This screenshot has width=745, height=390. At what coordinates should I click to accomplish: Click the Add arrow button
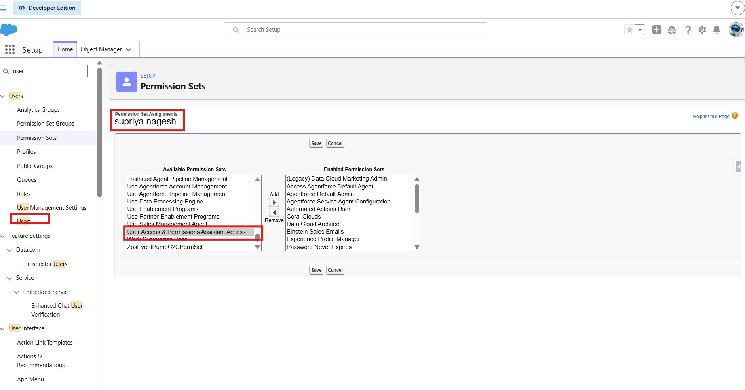(x=274, y=203)
